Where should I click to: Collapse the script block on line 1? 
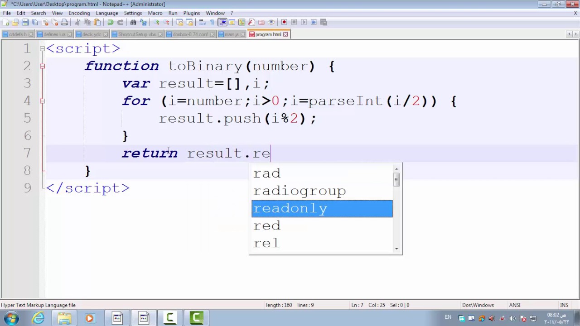pos(42,48)
